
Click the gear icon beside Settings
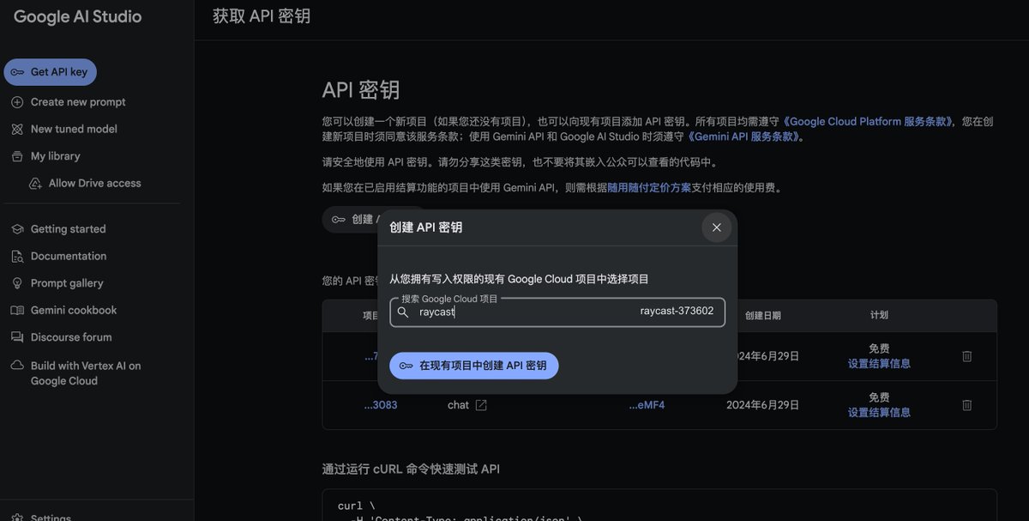coord(17,518)
